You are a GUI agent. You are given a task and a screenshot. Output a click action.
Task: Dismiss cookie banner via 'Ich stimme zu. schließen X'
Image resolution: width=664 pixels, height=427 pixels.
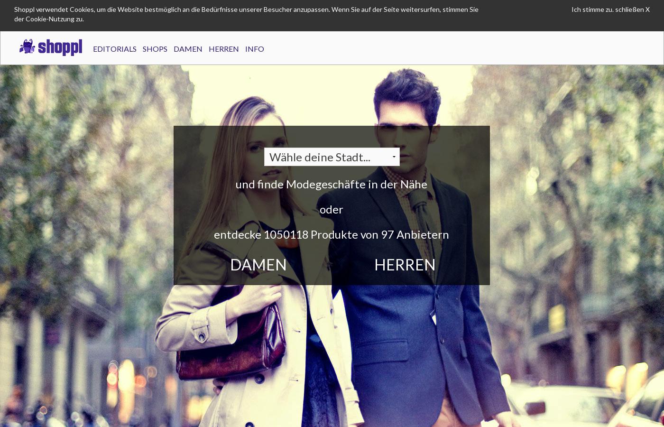point(610,9)
